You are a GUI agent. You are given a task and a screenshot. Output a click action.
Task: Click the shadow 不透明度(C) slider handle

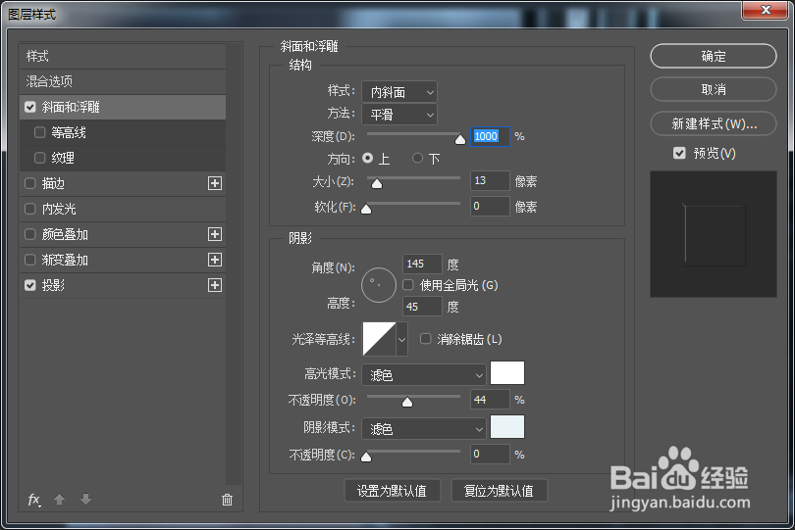coord(366,457)
